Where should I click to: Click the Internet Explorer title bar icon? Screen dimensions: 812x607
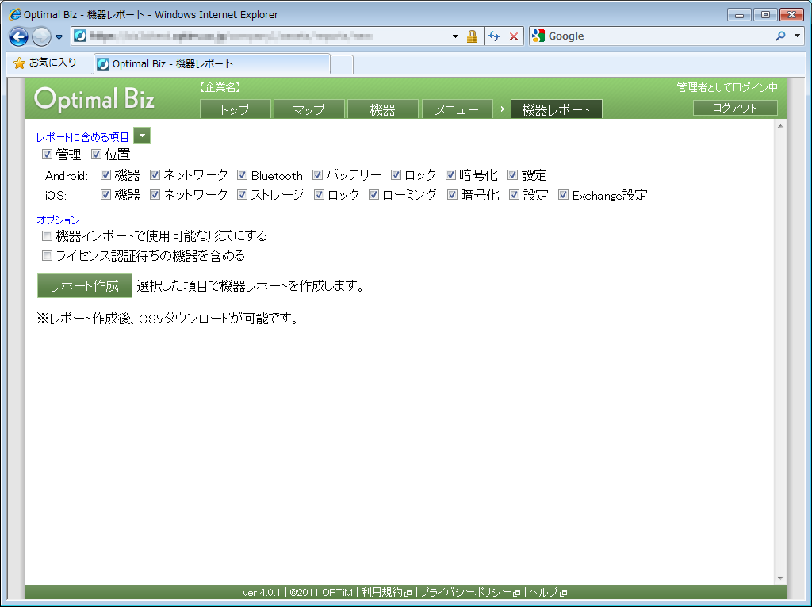coord(15,14)
